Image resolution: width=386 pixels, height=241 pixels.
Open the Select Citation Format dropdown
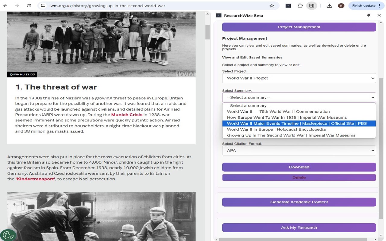[x=299, y=150]
